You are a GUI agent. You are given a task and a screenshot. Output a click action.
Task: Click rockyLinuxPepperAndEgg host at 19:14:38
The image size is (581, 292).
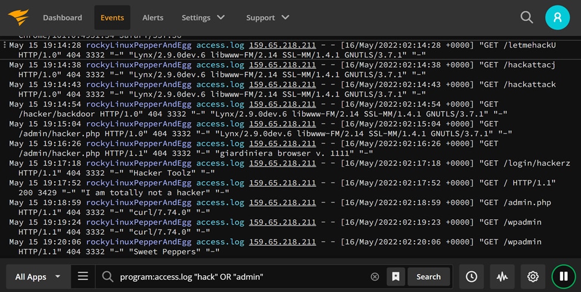click(x=139, y=65)
